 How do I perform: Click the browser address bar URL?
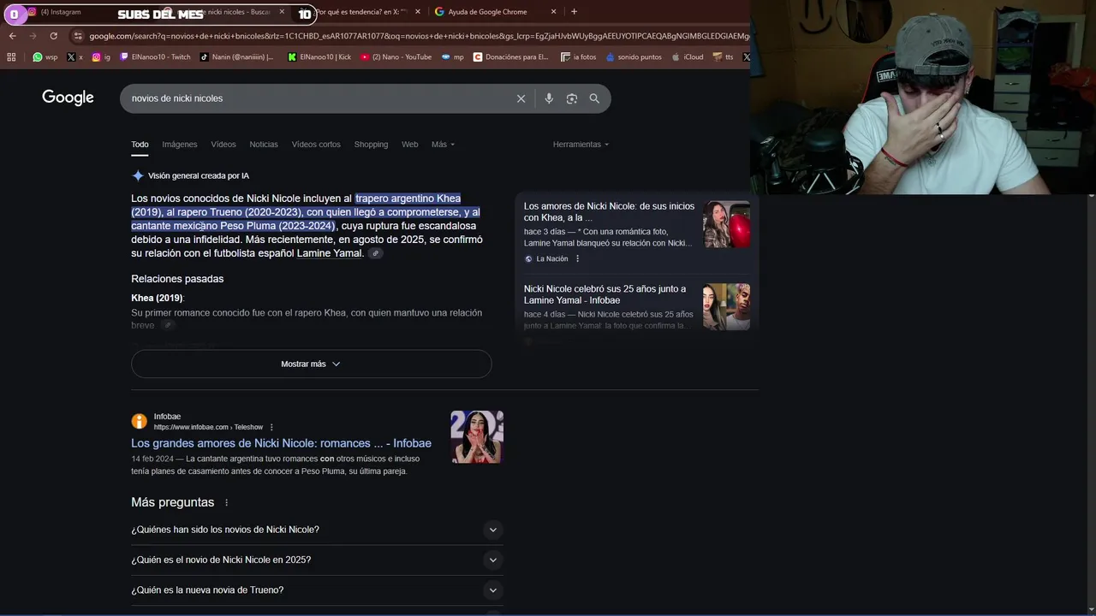418,36
